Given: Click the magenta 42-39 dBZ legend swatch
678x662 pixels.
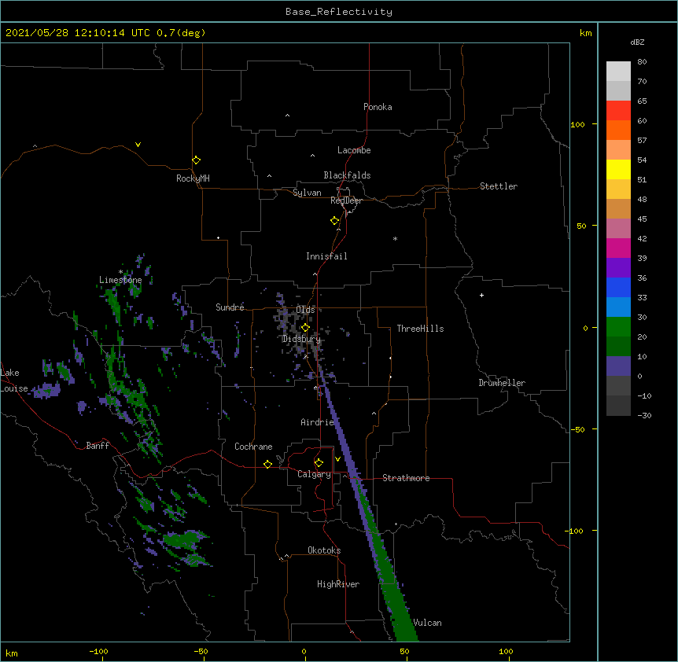Looking at the screenshot, I should click(x=618, y=248).
